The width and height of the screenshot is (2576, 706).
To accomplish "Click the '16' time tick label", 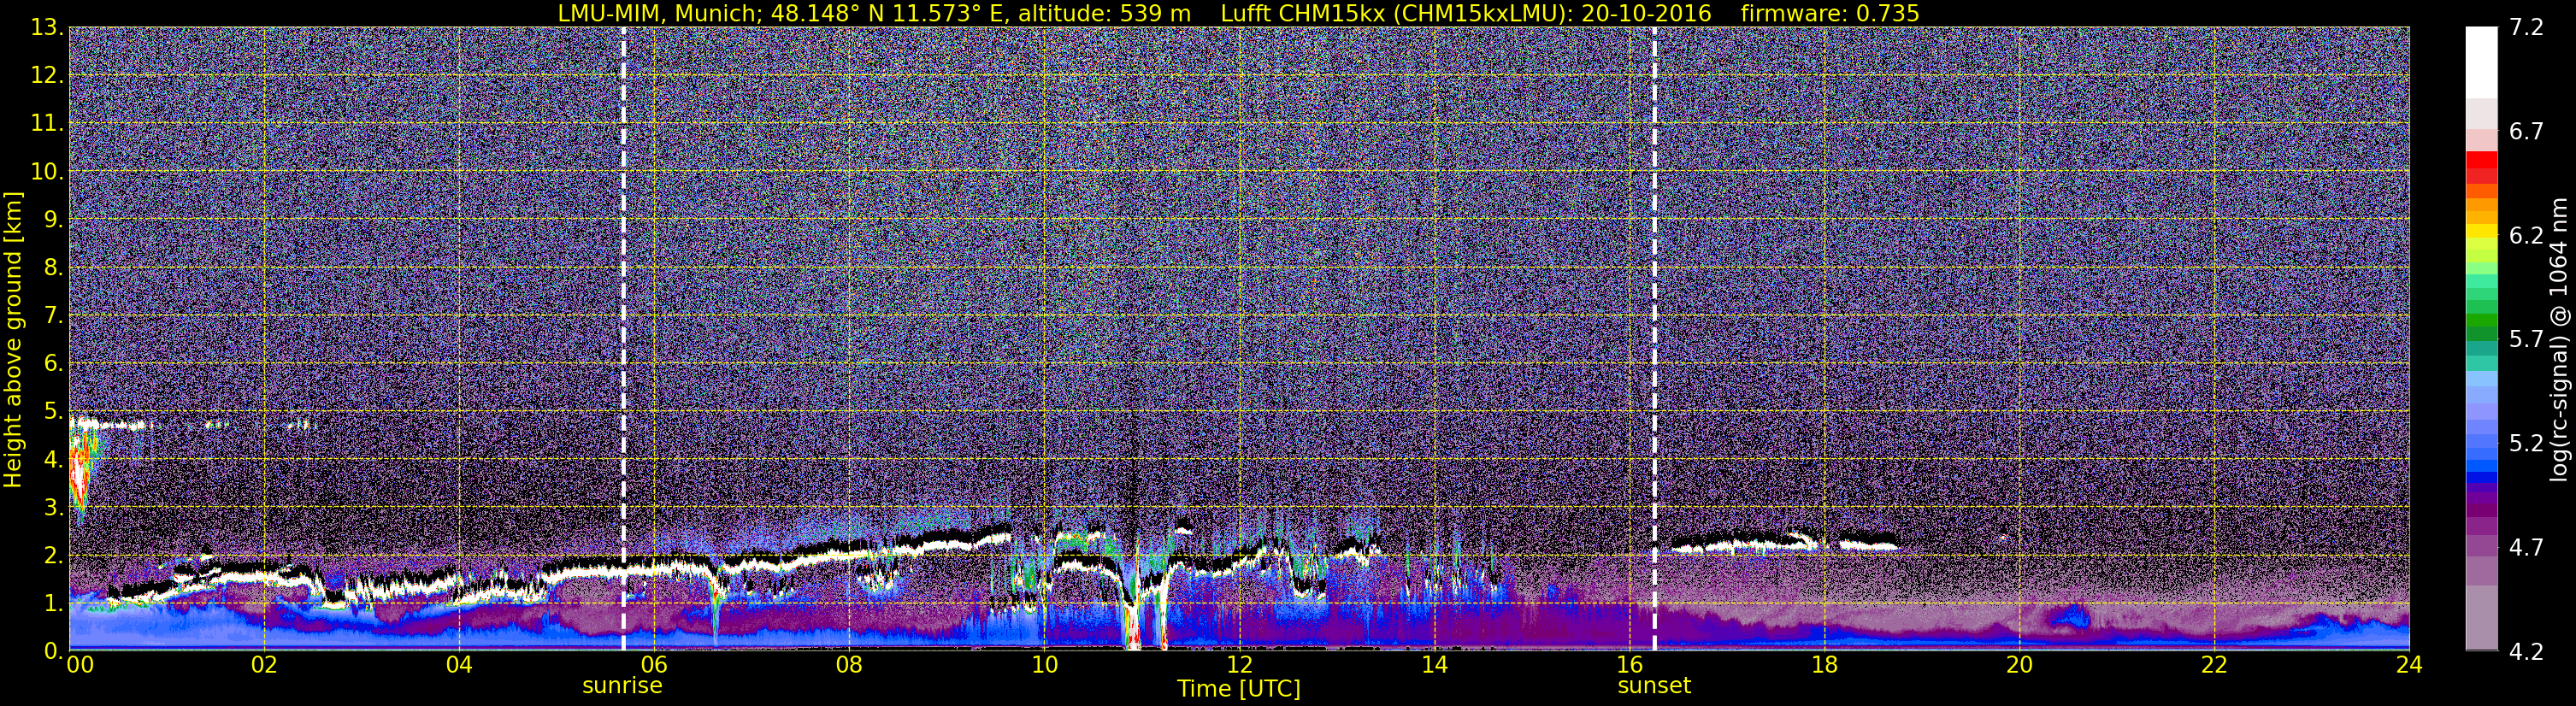I will click(1629, 665).
